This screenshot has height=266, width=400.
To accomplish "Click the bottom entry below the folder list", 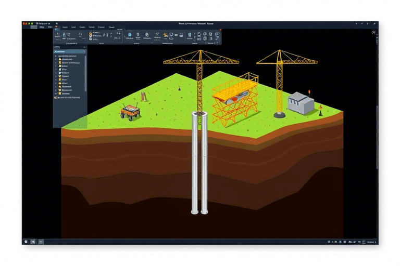I will pyautogui.click(x=69, y=97).
